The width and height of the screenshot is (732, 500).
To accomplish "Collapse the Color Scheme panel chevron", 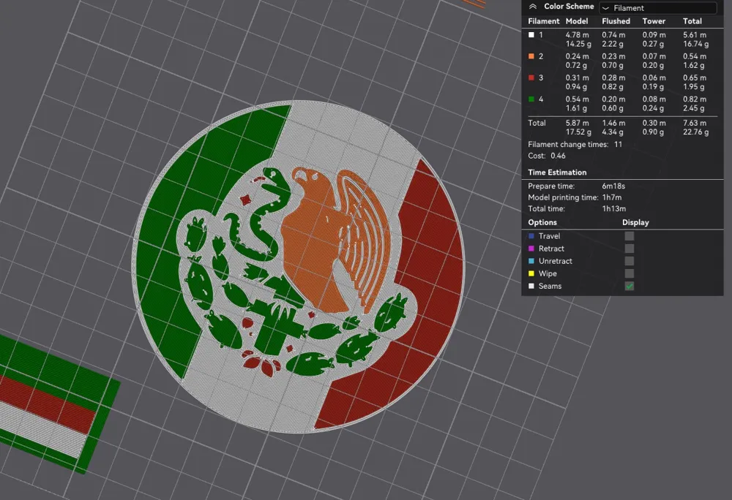I will click(x=533, y=7).
